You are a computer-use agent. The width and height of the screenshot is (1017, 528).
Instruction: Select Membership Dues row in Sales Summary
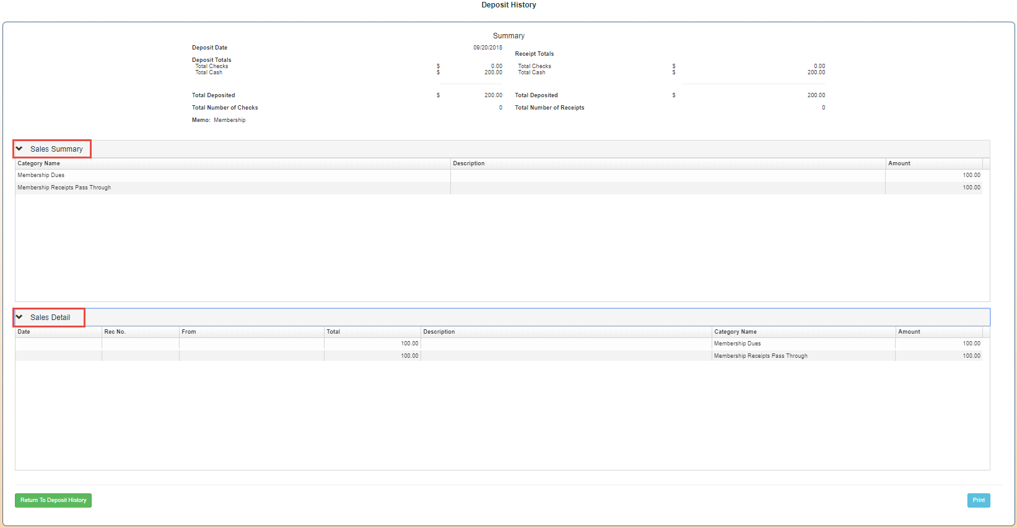click(41, 175)
